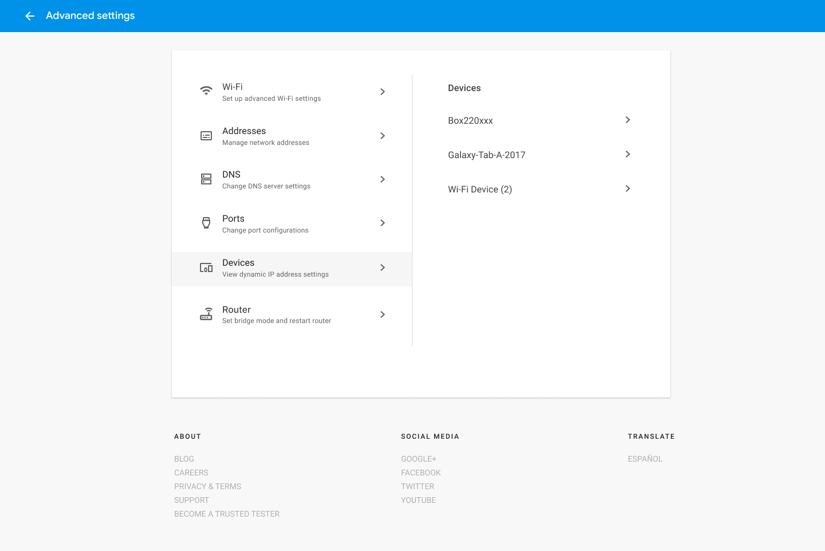Screen dimensions: 825x551
Task: Open the SUPPORT link
Action: [191, 500]
